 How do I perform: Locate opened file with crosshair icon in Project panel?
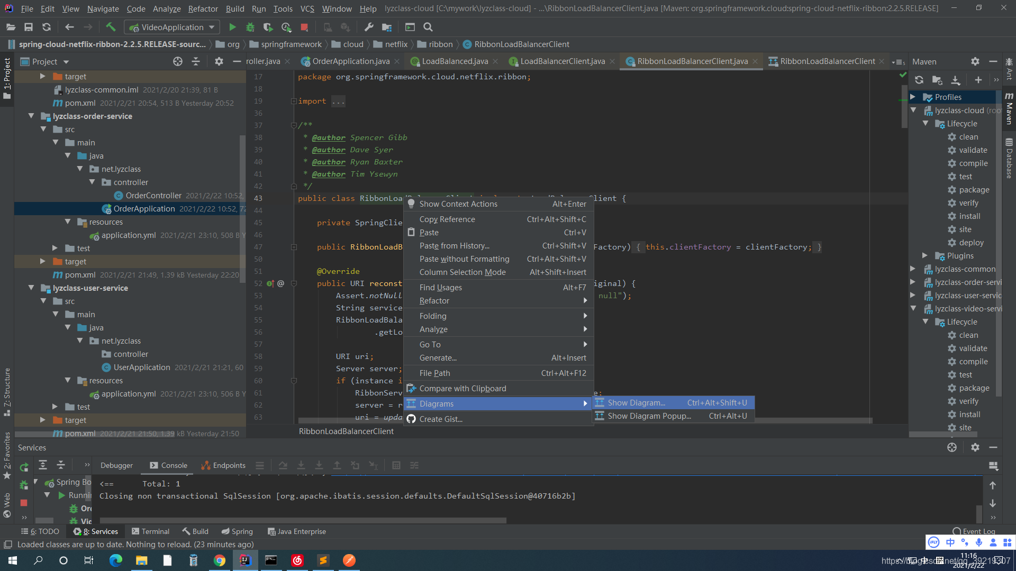[178, 62]
